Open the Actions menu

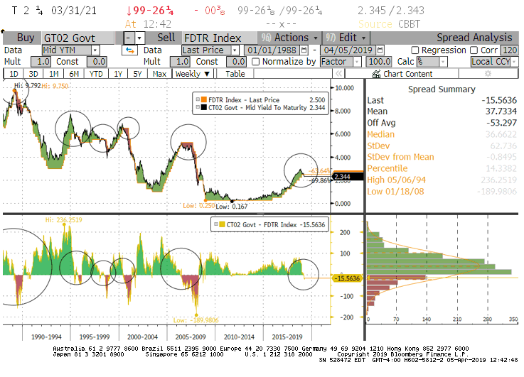(x=292, y=38)
